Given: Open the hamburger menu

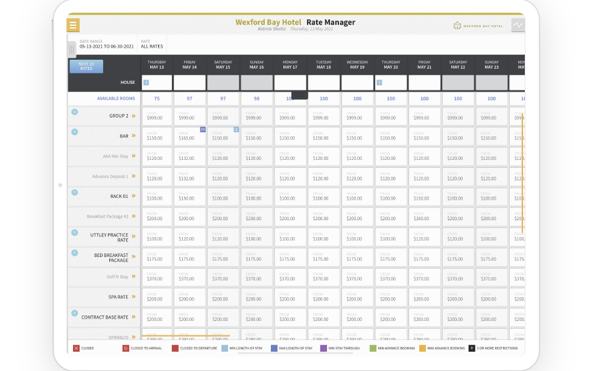Looking at the screenshot, I should click(x=73, y=25).
